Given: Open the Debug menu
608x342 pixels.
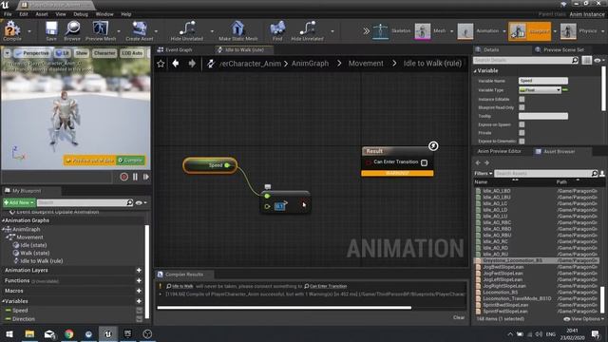Looking at the screenshot, I should [81, 14].
